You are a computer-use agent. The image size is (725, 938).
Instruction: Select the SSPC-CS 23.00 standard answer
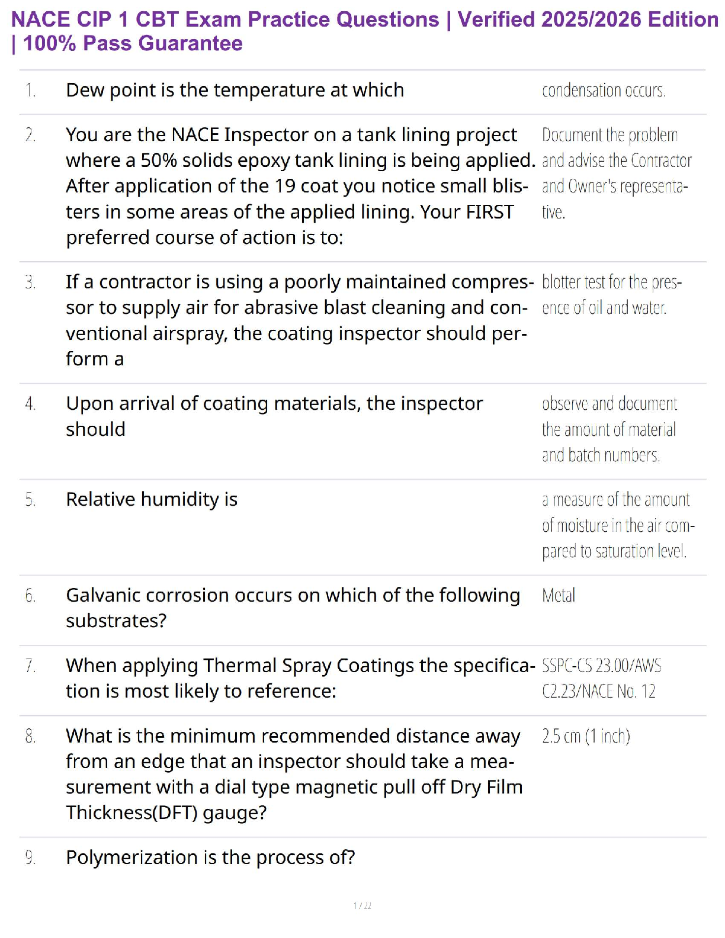click(601, 679)
